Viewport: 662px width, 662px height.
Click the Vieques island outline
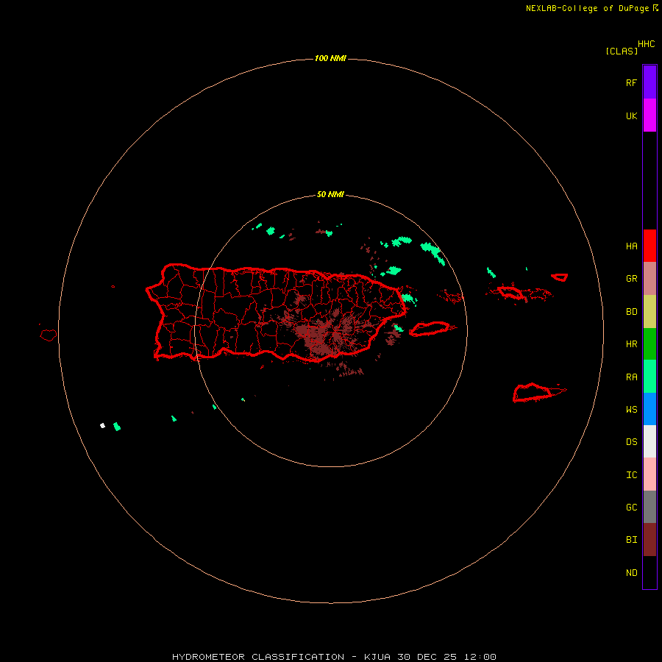(x=432, y=329)
